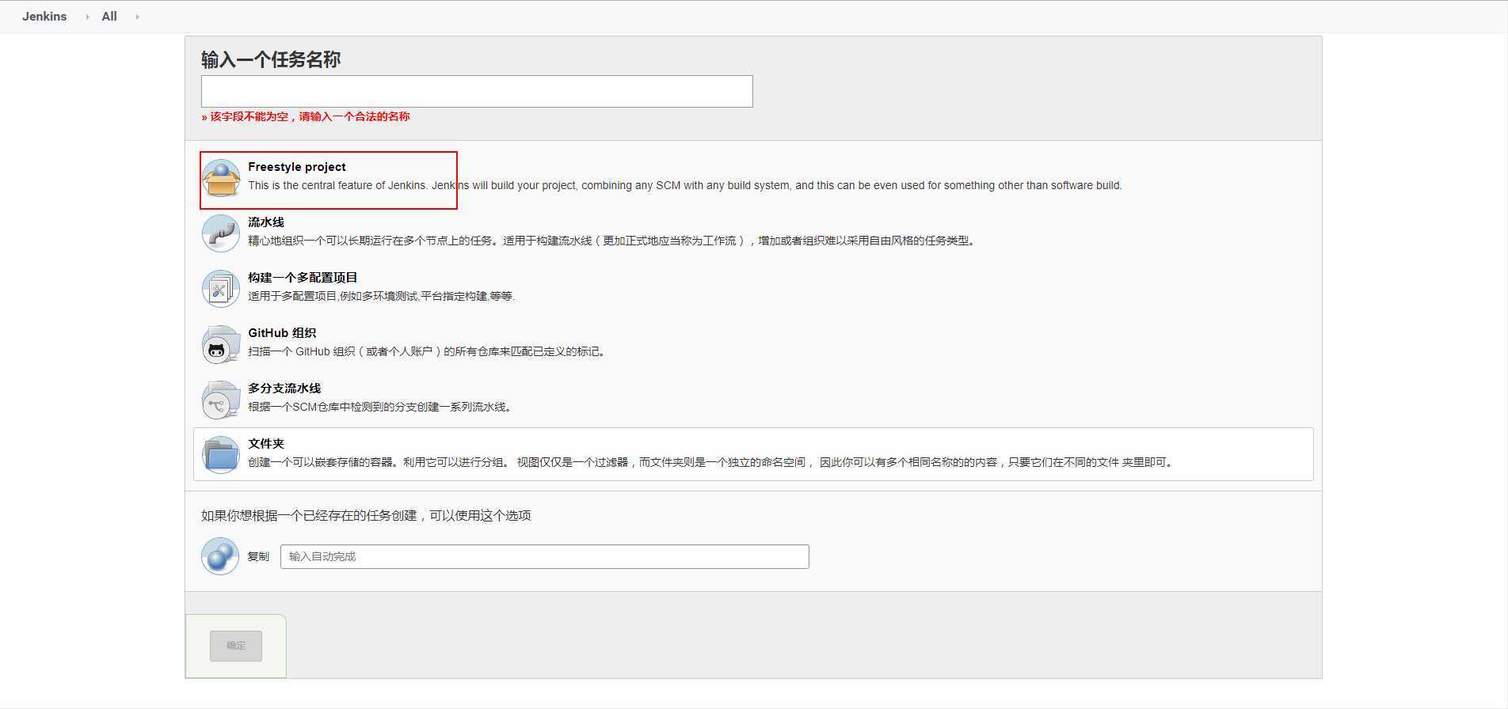Open the All breadcrumb link

pyautogui.click(x=109, y=17)
